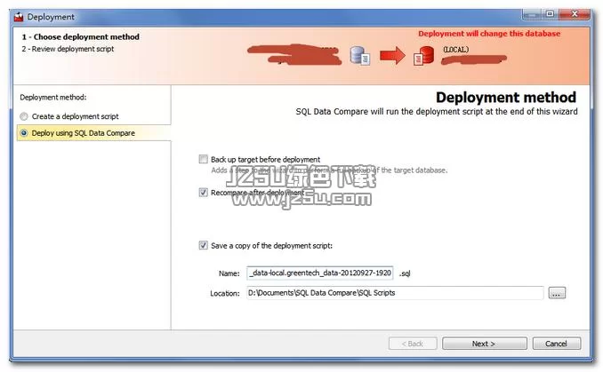Open the browse (...) button for Location

tap(557, 293)
